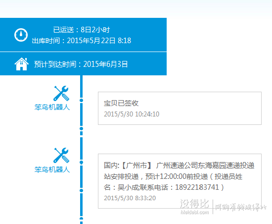Select the timeline dot beside the 广州速递公司 line
This screenshot has height=224, width=272.
click(x=82, y=163)
